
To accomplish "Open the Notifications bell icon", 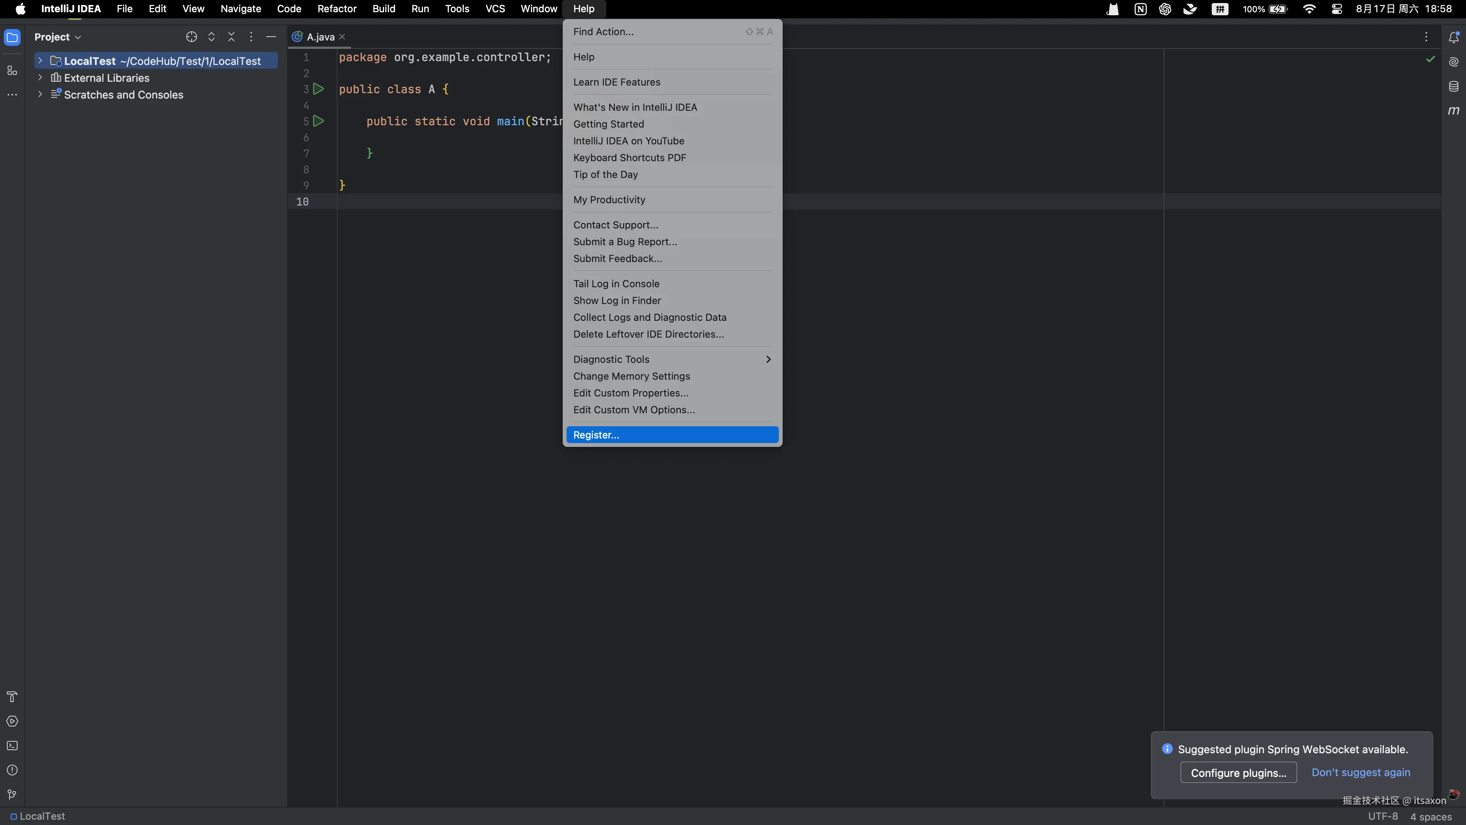I will point(1453,37).
